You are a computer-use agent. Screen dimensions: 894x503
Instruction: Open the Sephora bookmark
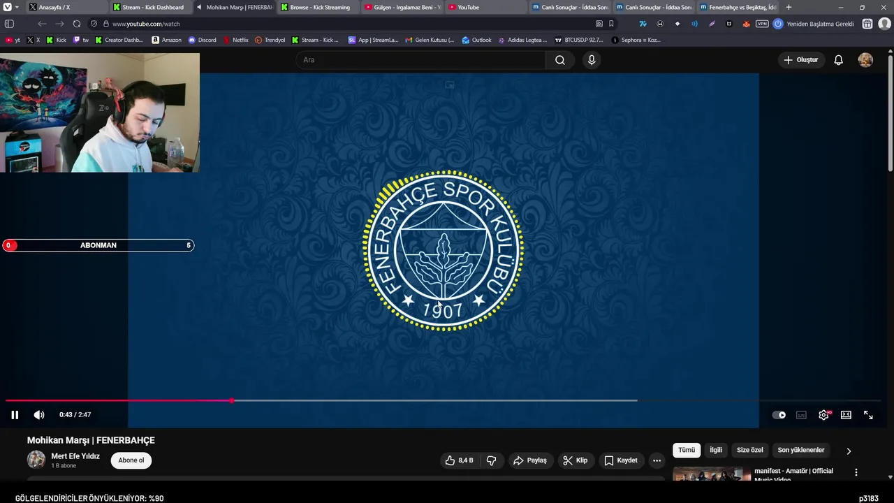point(636,40)
